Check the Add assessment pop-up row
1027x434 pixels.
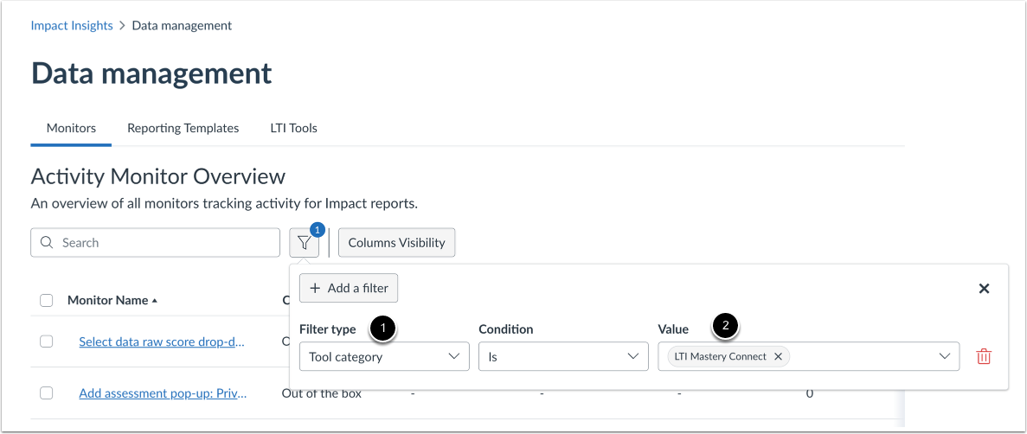click(x=47, y=393)
